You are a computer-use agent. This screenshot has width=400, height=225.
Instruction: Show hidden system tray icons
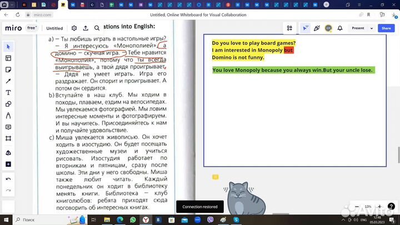343,219
